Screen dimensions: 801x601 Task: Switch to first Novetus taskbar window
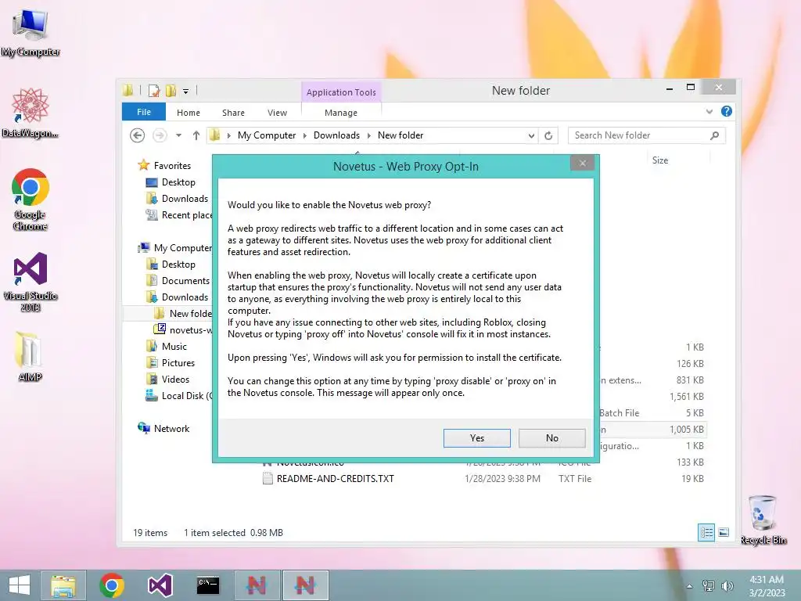tap(257, 585)
